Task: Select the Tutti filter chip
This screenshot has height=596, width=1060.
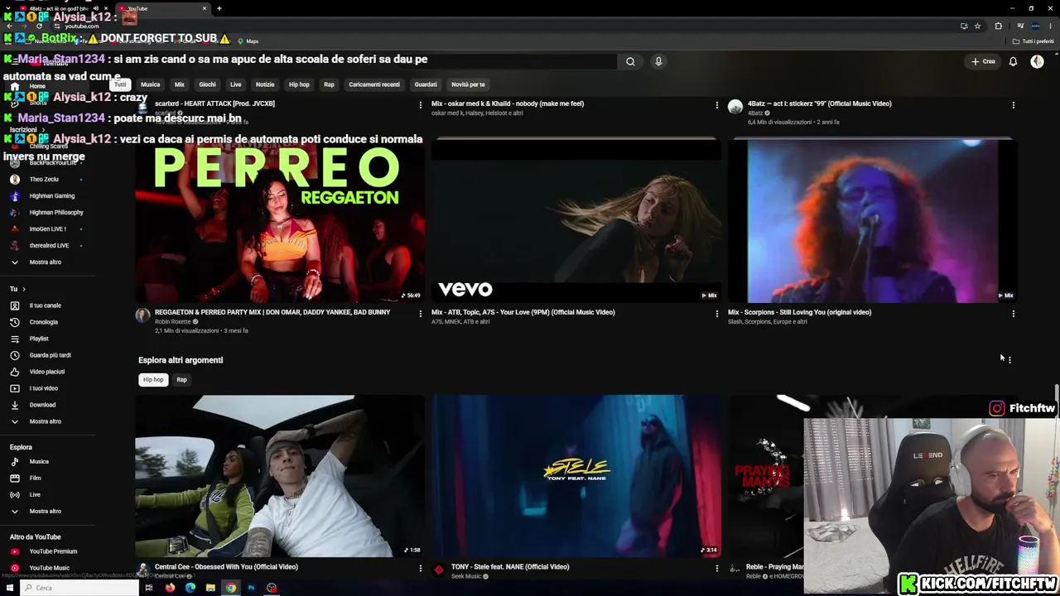Action: pos(120,84)
